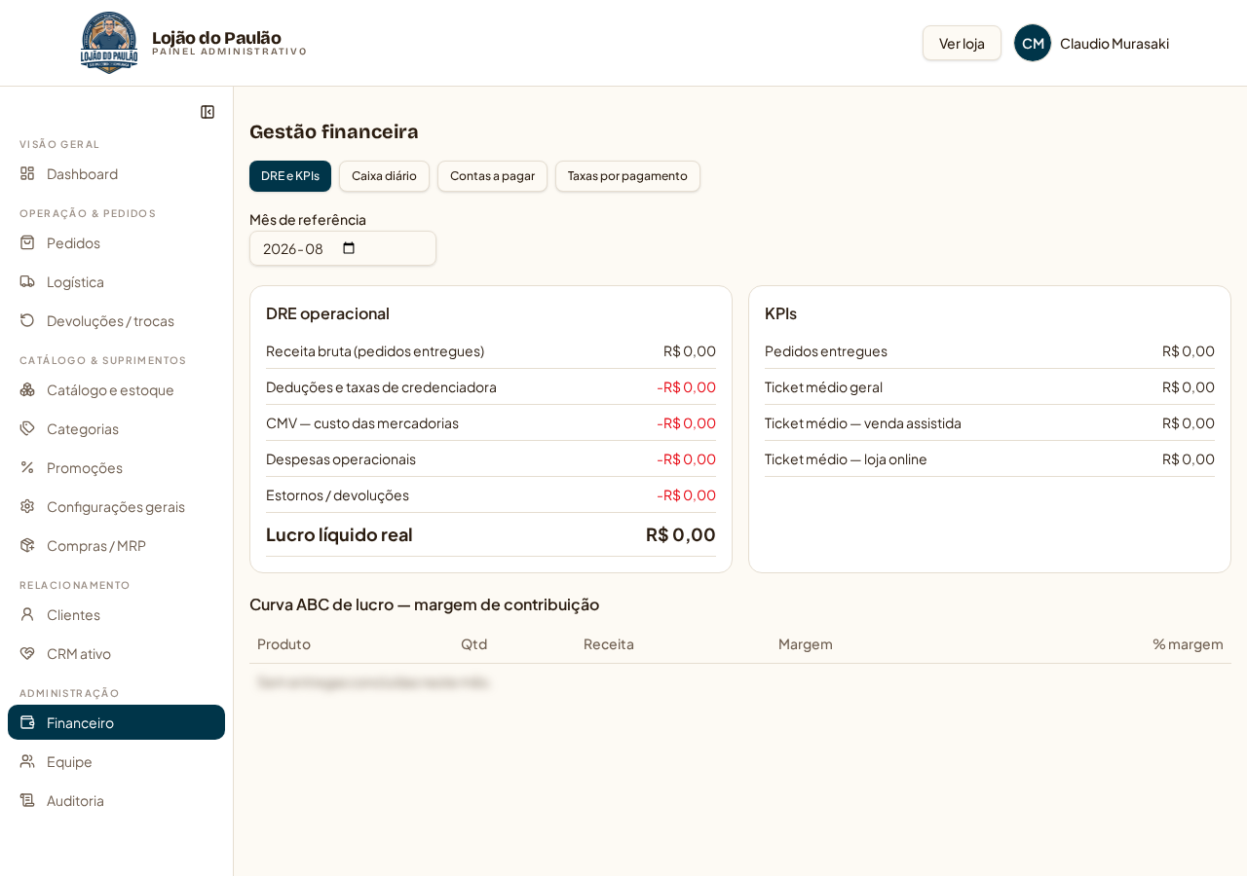
Task: Click the Produto column header
Action: 283,643
